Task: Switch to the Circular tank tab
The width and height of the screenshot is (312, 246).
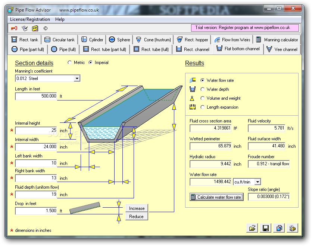Action: pyautogui.click(x=59, y=40)
